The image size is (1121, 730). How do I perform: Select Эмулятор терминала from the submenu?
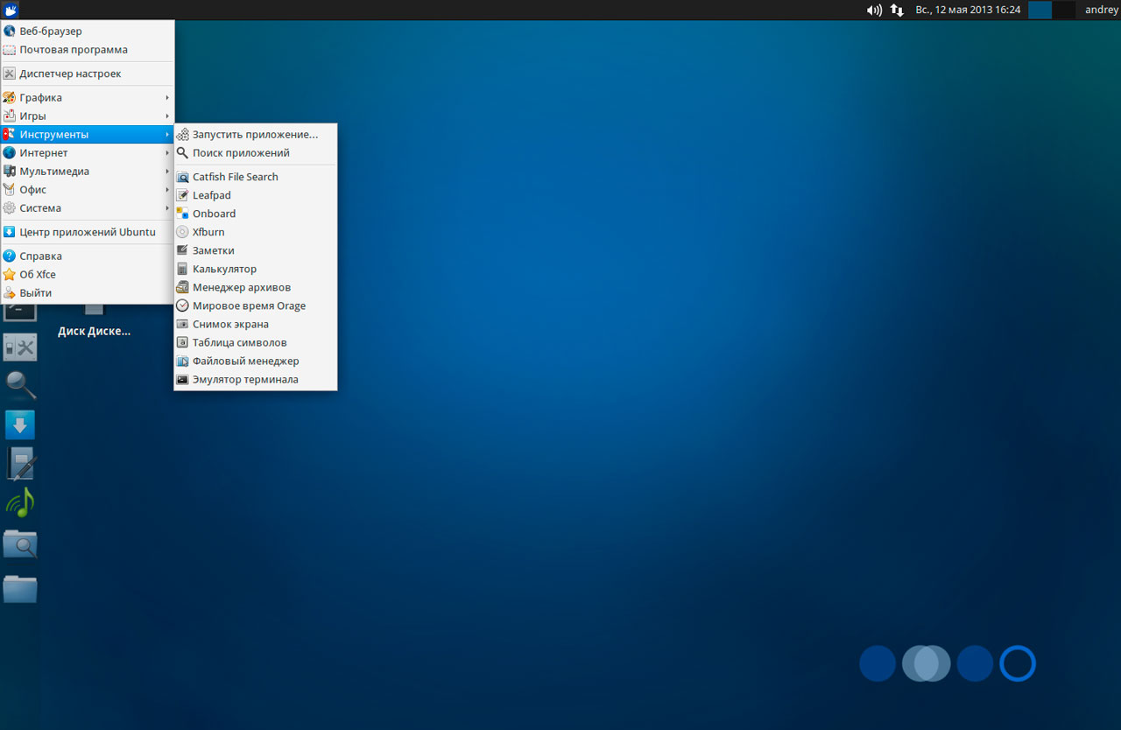[x=245, y=380]
